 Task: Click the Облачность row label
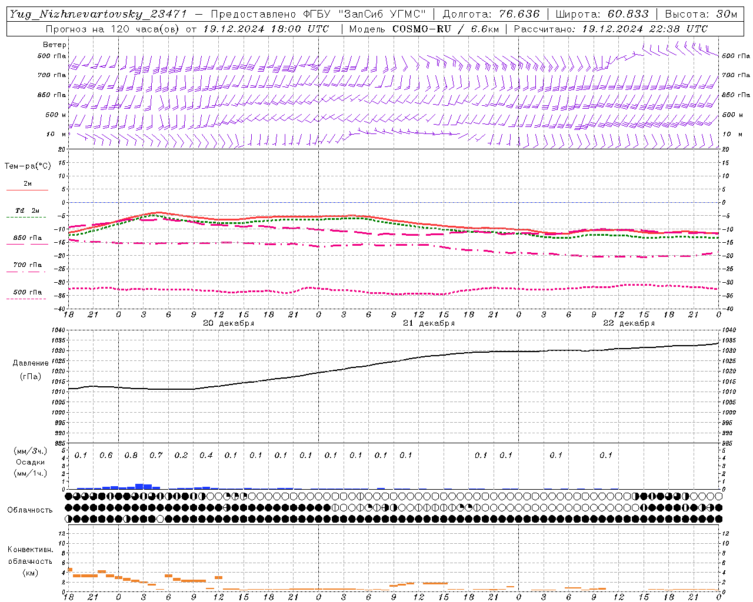pyautogui.click(x=30, y=510)
